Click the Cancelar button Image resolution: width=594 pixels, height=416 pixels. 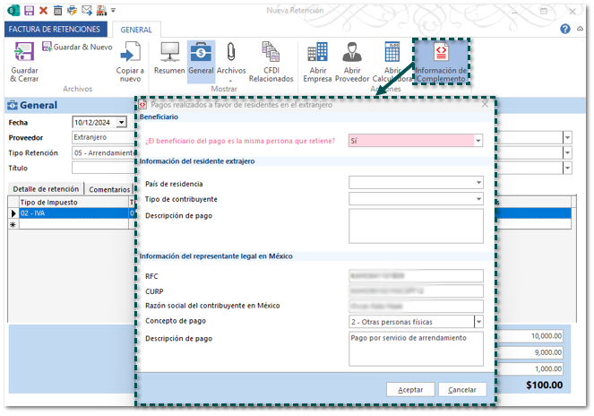coord(462,389)
